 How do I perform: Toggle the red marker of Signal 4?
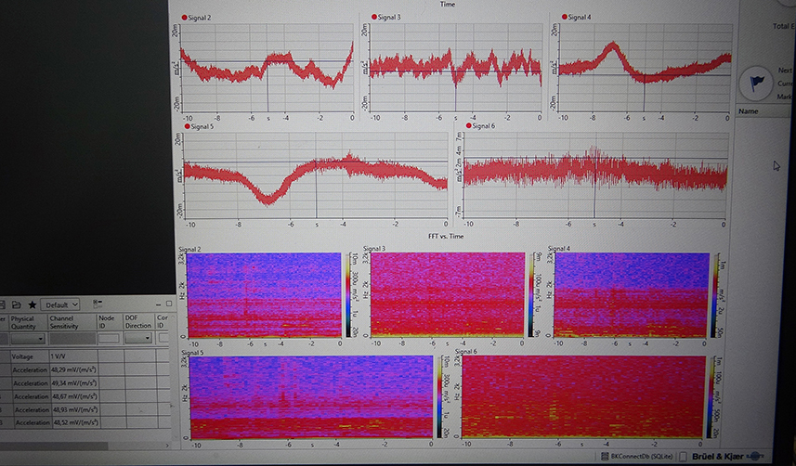(x=563, y=18)
